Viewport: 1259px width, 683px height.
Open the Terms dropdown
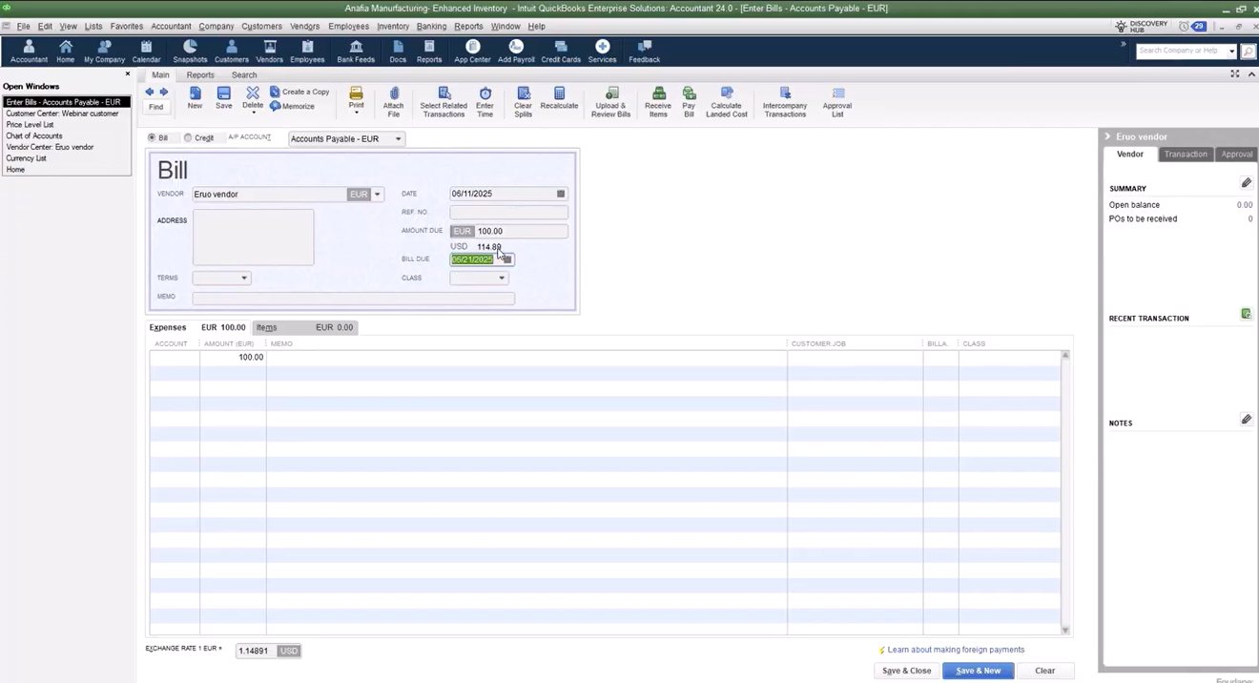click(244, 279)
